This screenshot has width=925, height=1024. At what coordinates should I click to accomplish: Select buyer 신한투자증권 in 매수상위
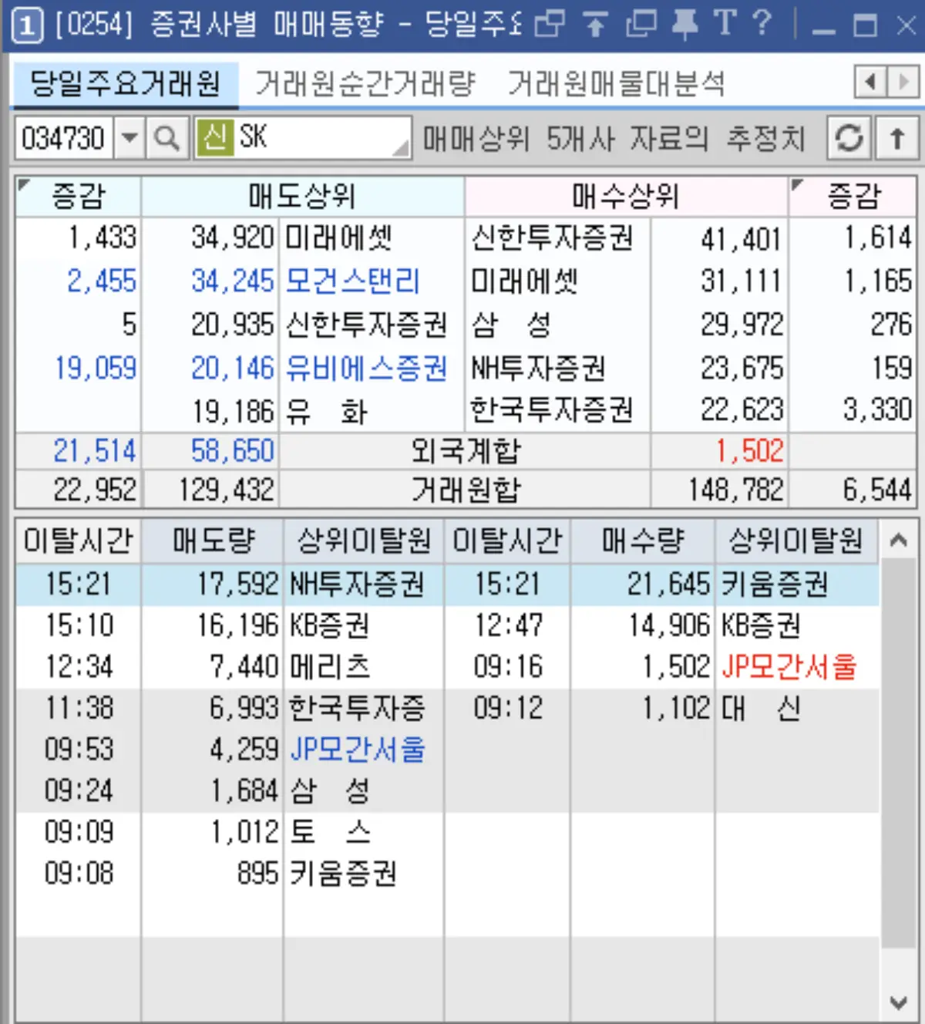coord(552,237)
